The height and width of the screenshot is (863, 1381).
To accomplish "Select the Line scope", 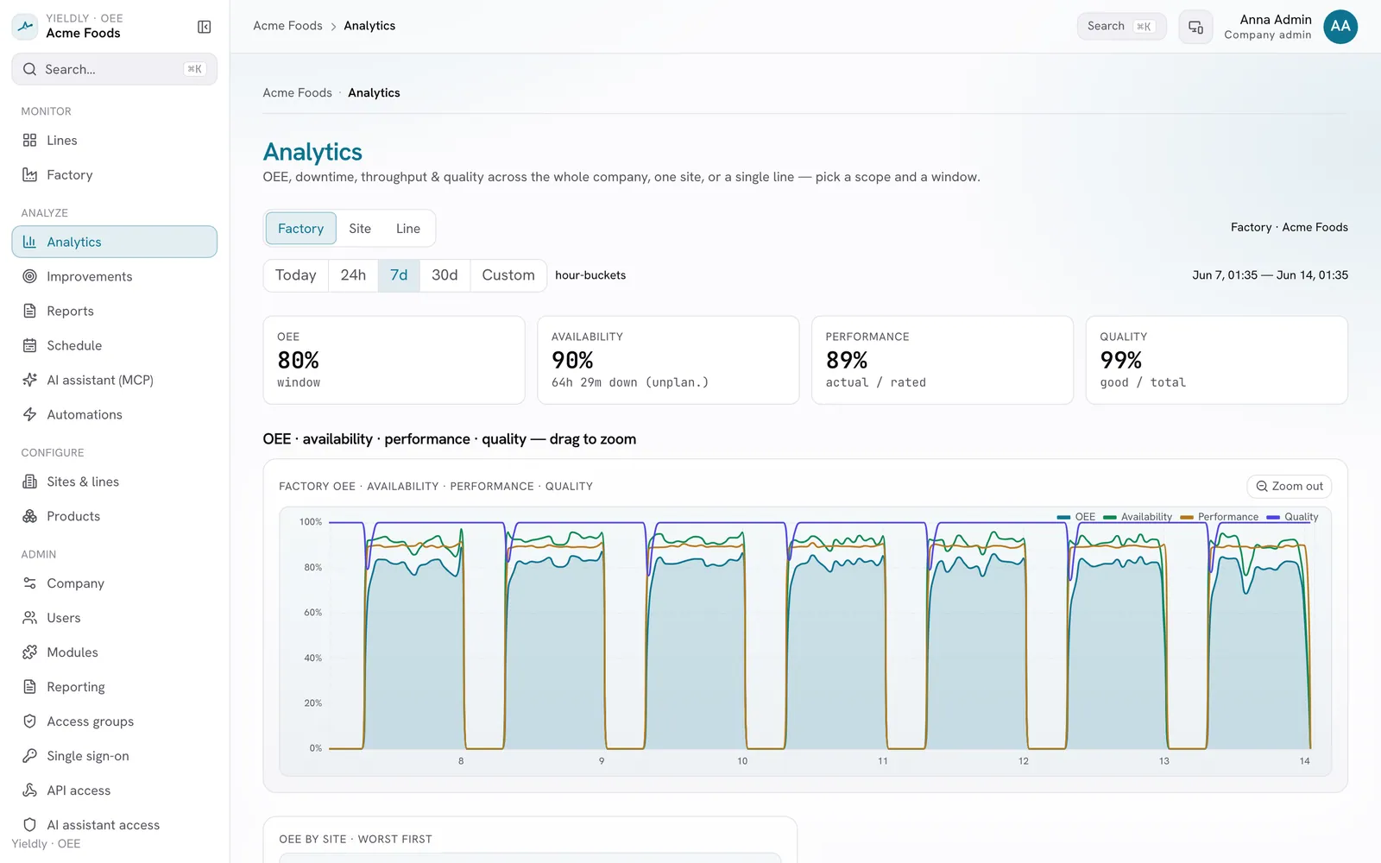I will [408, 229].
